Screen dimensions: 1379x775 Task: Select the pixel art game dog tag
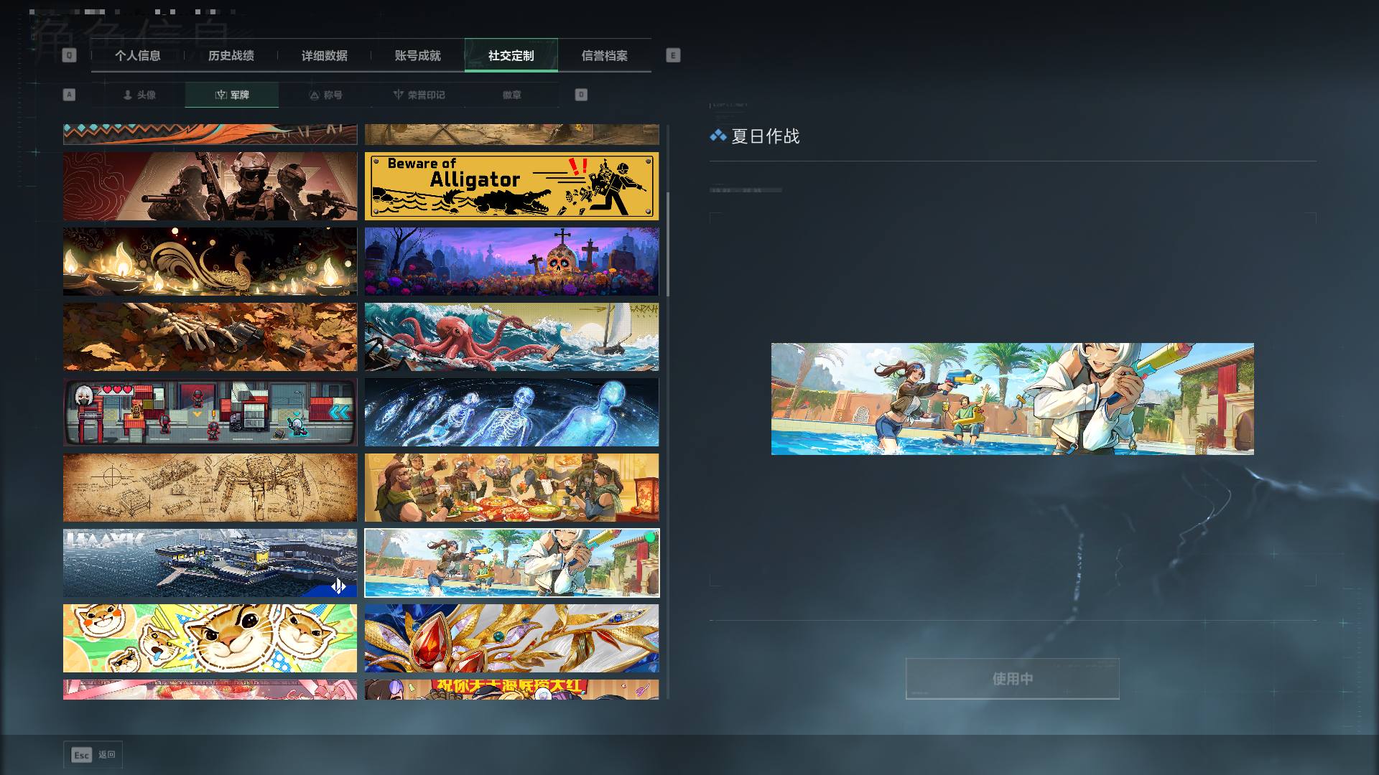210,412
